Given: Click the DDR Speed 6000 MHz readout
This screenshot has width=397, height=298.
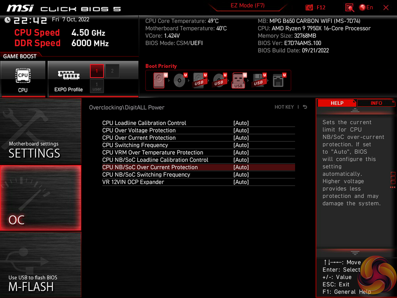Looking at the screenshot, I should (61, 43).
